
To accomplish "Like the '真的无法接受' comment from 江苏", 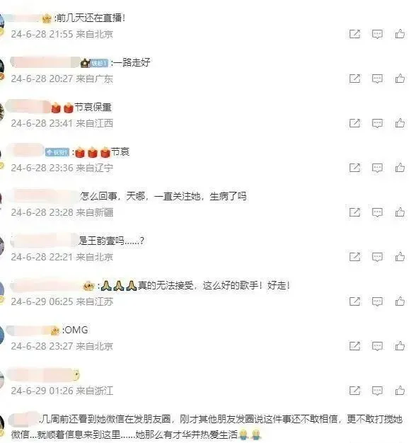I will 400,301.
